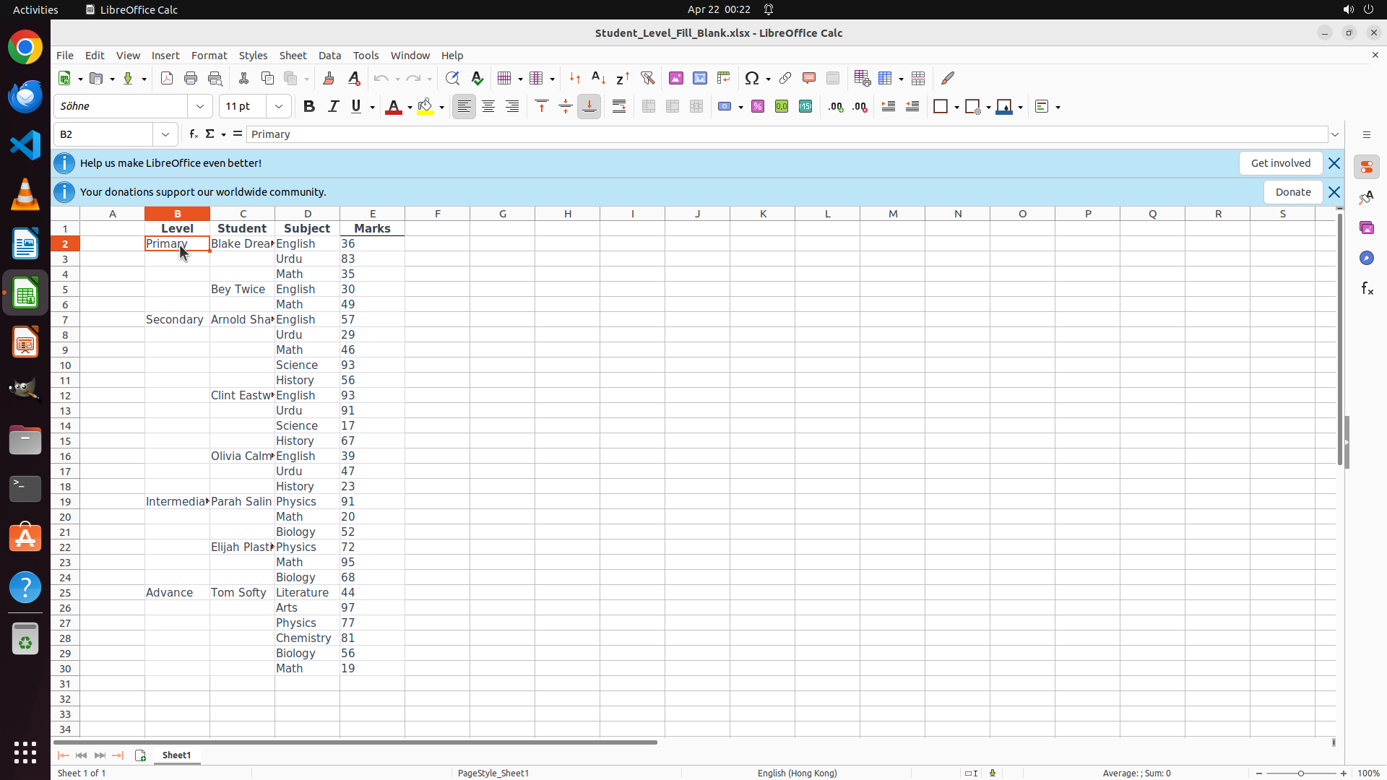Click the Format as Percent icon
The width and height of the screenshot is (1387, 780).
click(x=758, y=107)
